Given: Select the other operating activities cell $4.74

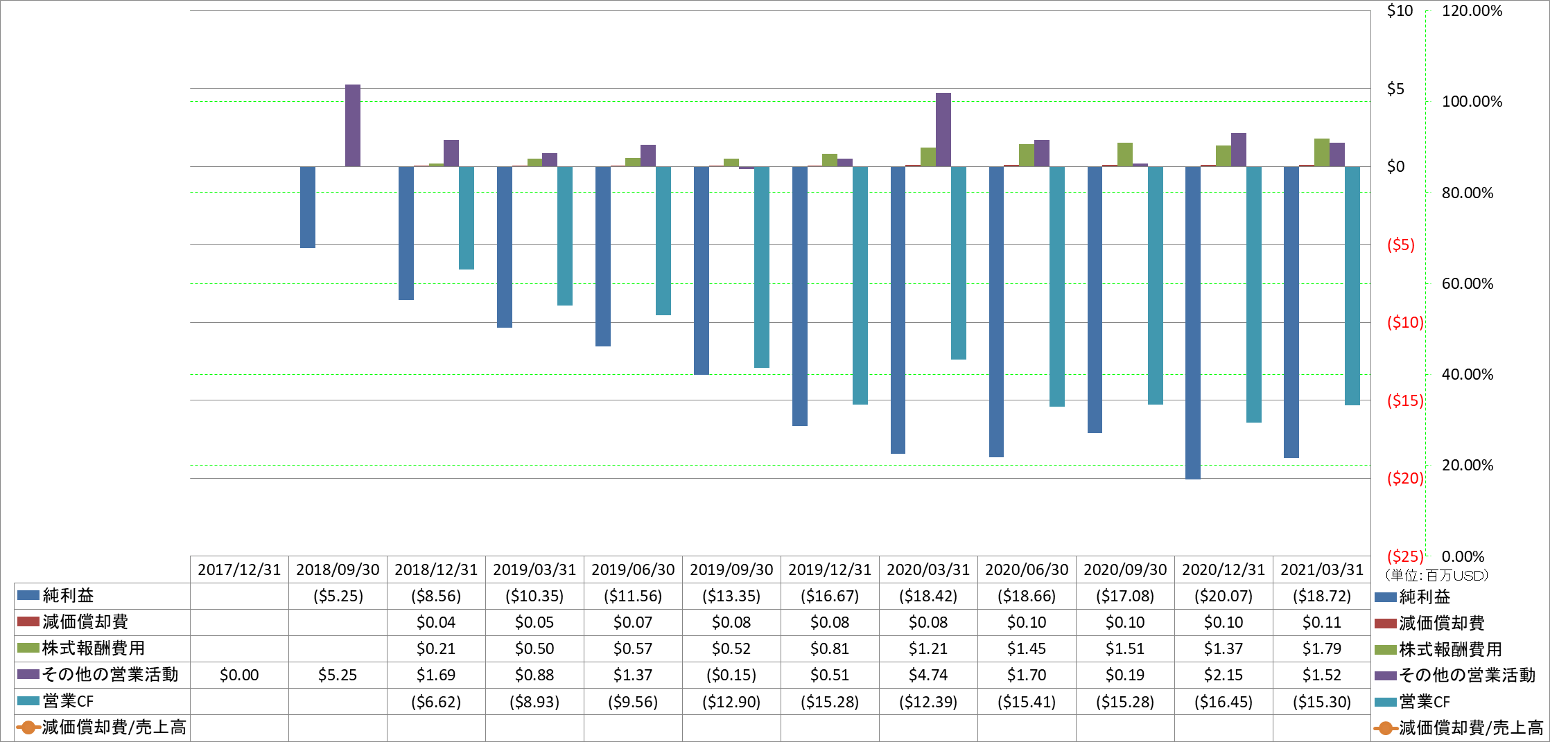Looking at the screenshot, I should click(928, 675).
